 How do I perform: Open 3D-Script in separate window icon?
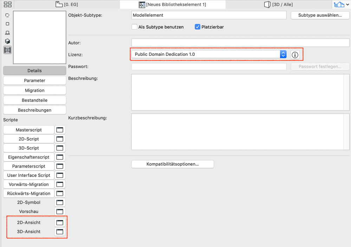pyautogui.click(x=60, y=148)
